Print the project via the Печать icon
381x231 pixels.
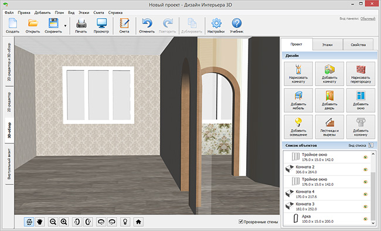coord(81,25)
